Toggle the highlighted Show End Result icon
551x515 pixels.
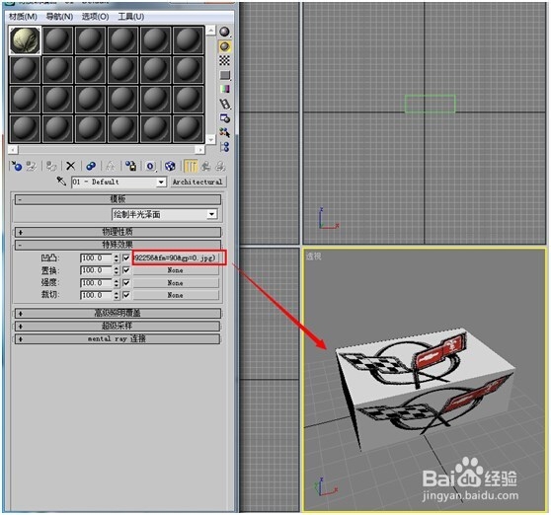click(x=191, y=166)
